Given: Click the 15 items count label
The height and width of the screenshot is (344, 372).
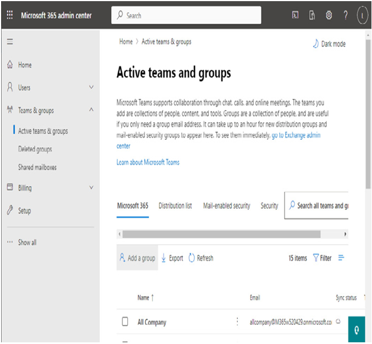Looking at the screenshot, I should (x=298, y=258).
